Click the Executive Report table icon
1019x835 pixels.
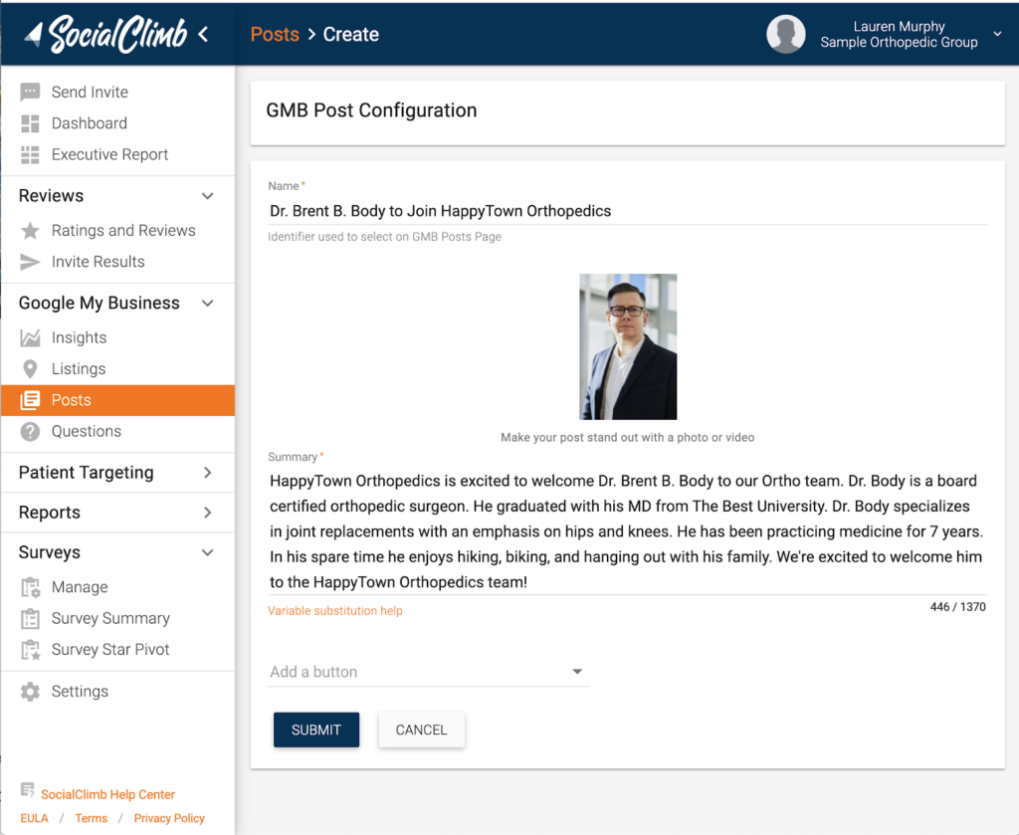(30, 154)
